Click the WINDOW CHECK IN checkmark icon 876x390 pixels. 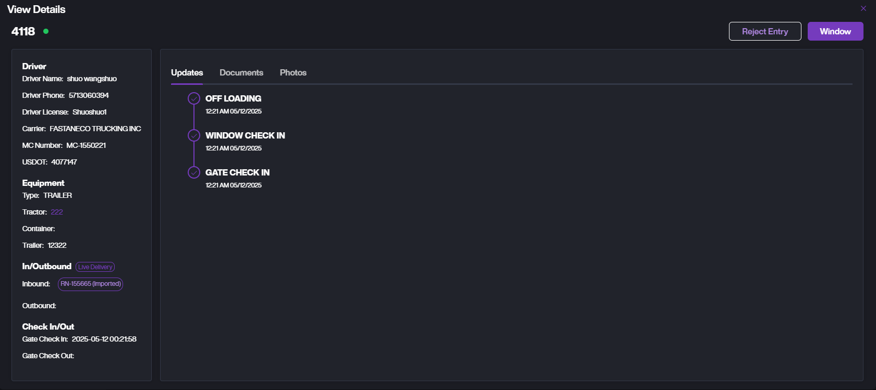(194, 135)
